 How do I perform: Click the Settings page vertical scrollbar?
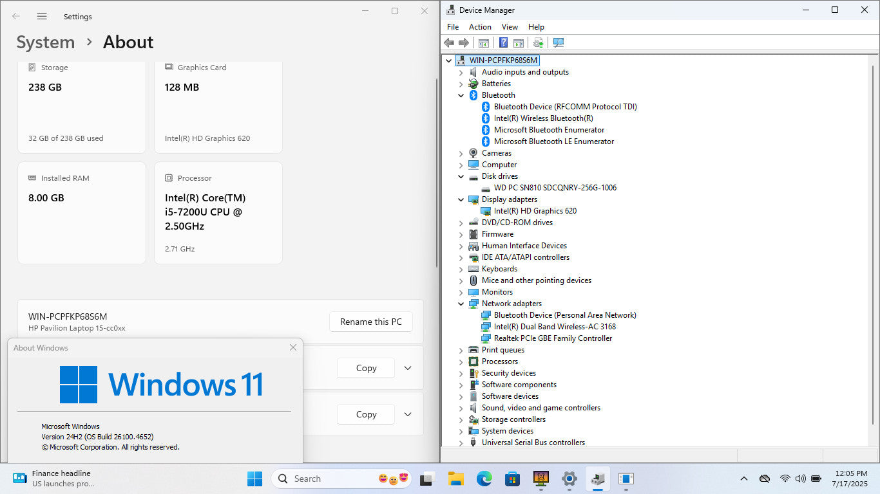437,174
